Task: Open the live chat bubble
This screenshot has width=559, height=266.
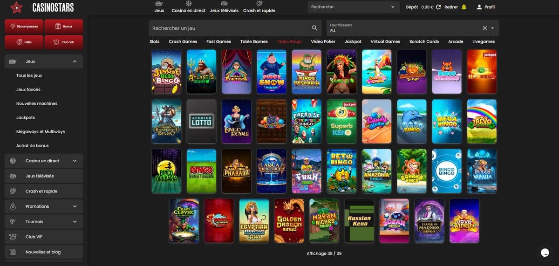Action: [x=545, y=252]
